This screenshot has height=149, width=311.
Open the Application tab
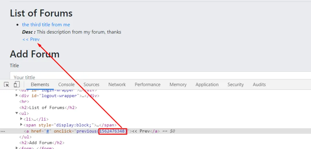tap(207, 84)
